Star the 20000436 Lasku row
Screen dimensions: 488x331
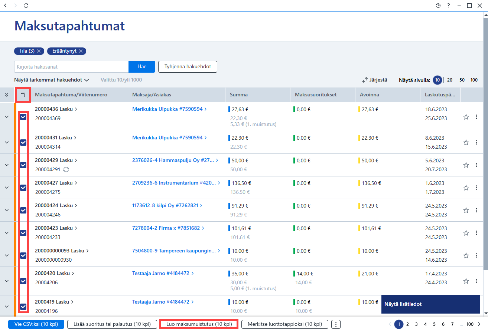466,117
